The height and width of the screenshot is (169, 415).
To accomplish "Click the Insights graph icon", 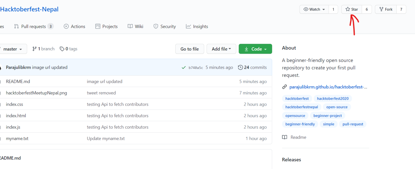I will (189, 26).
